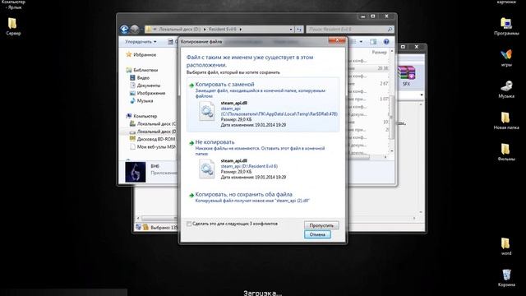Viewport: 526px width, 296px height.
Task: Open the view options dropdown arrow
Action: pos(361,42)
